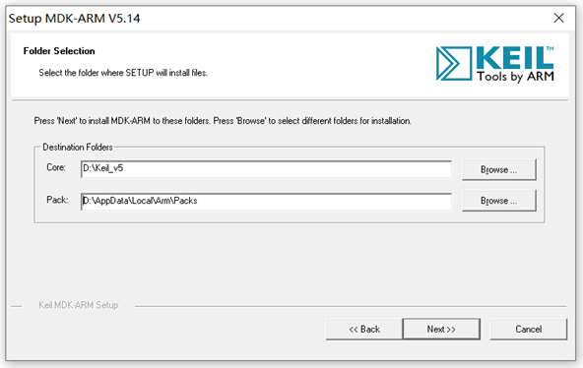Click the 'Folder Selection' heading text
The height and width of the screenshot is (368, 583).
(x=59, y=51)
